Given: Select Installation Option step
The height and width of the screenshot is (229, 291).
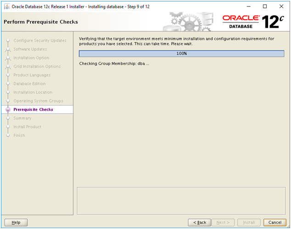Looking at the screenshot, I should 31,58.
